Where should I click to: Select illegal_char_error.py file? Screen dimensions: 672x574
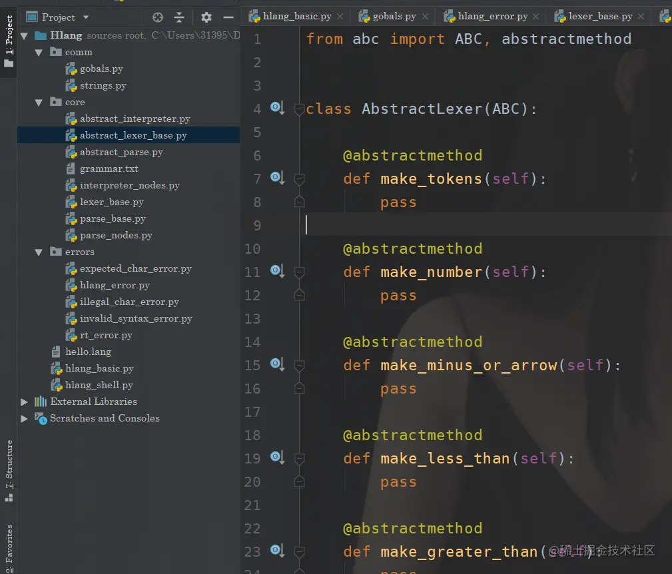tap(129, 302)
